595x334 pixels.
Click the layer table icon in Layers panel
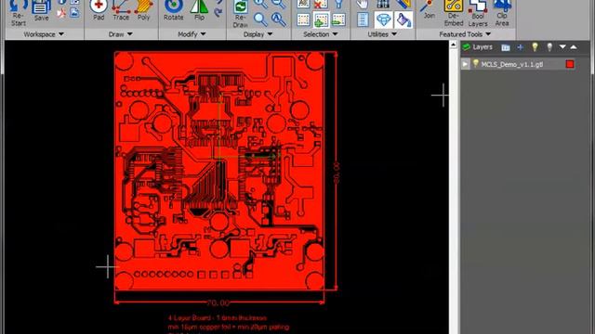(506, 47)
